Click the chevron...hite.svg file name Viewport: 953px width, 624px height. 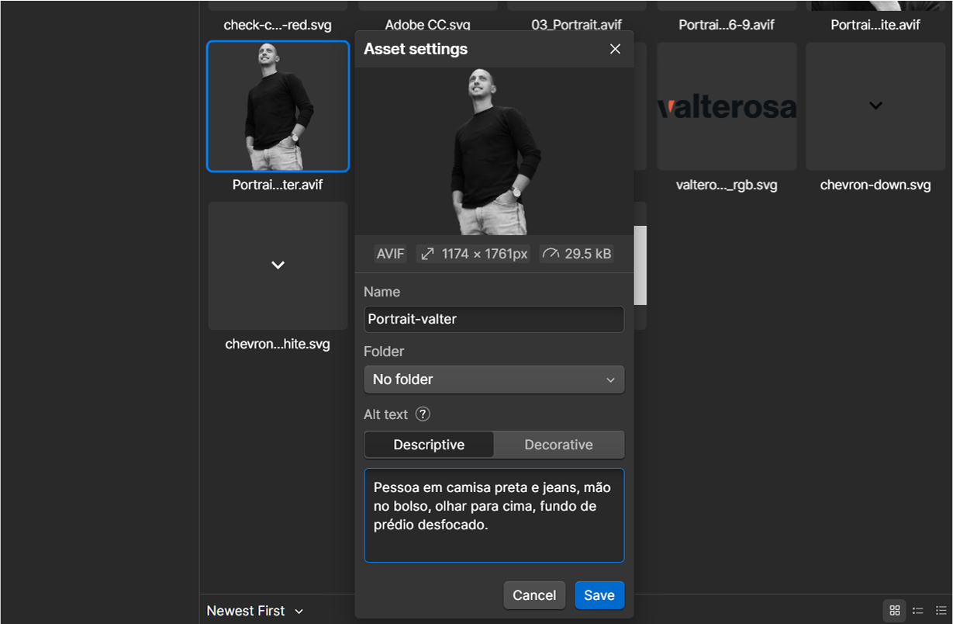click(278, 344)
